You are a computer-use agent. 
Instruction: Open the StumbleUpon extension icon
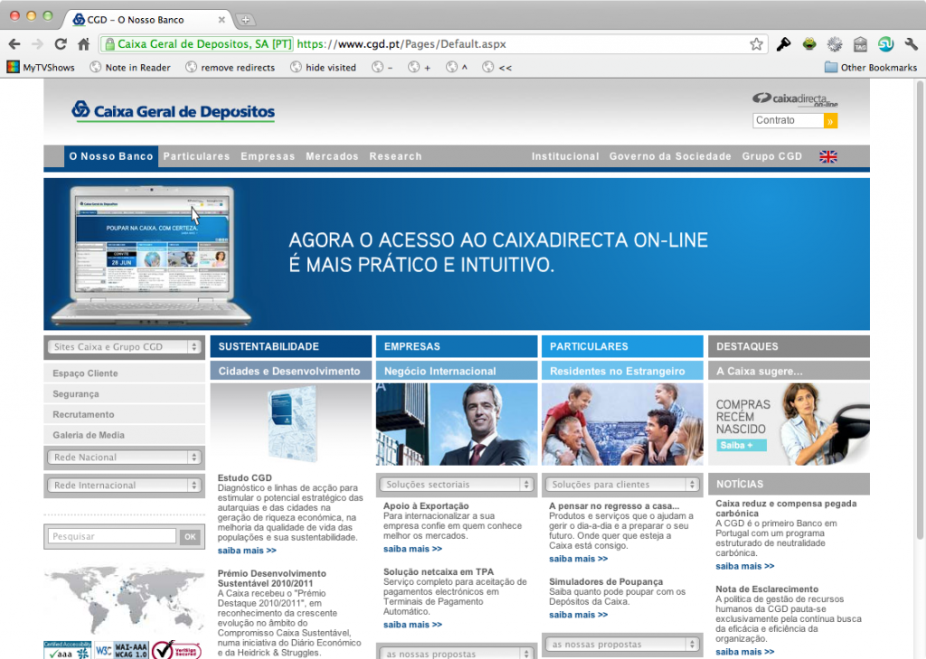885,43
